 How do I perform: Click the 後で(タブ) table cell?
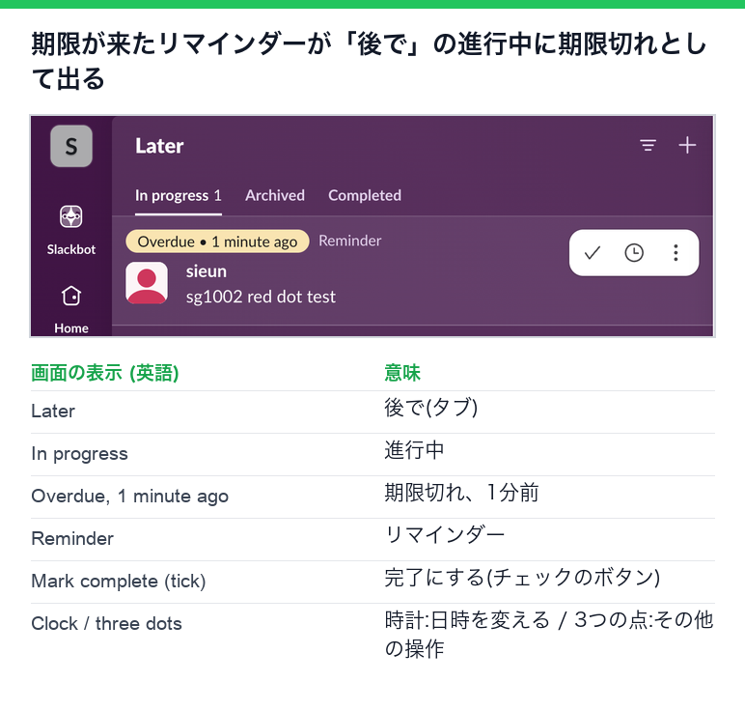pos(431,408)
